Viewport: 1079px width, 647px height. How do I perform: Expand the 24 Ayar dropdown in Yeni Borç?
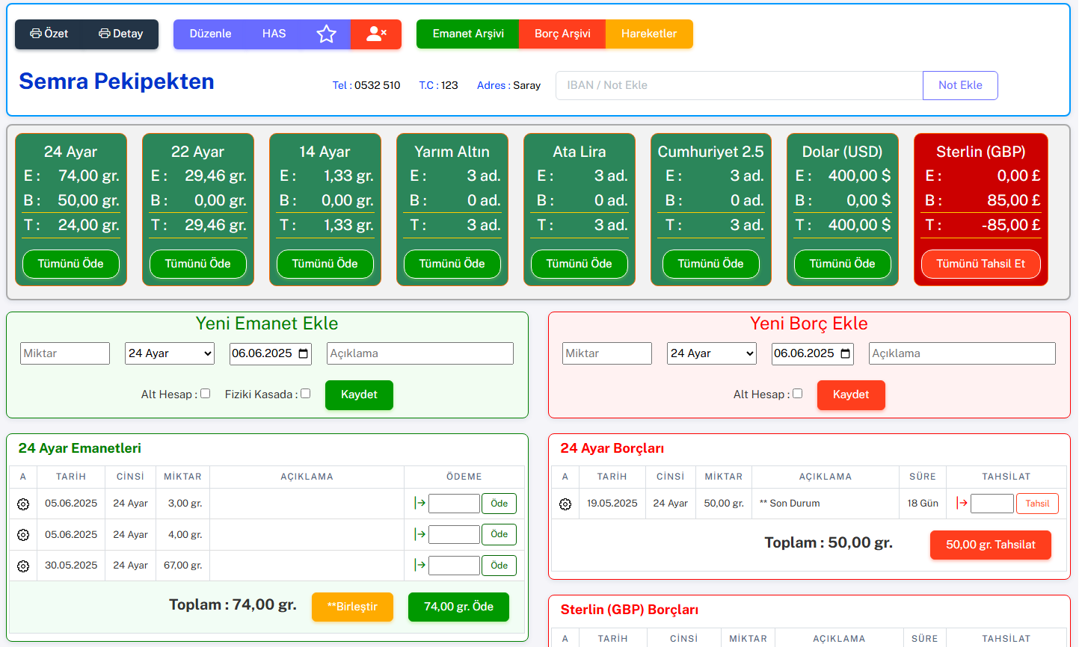coord(712,353)
